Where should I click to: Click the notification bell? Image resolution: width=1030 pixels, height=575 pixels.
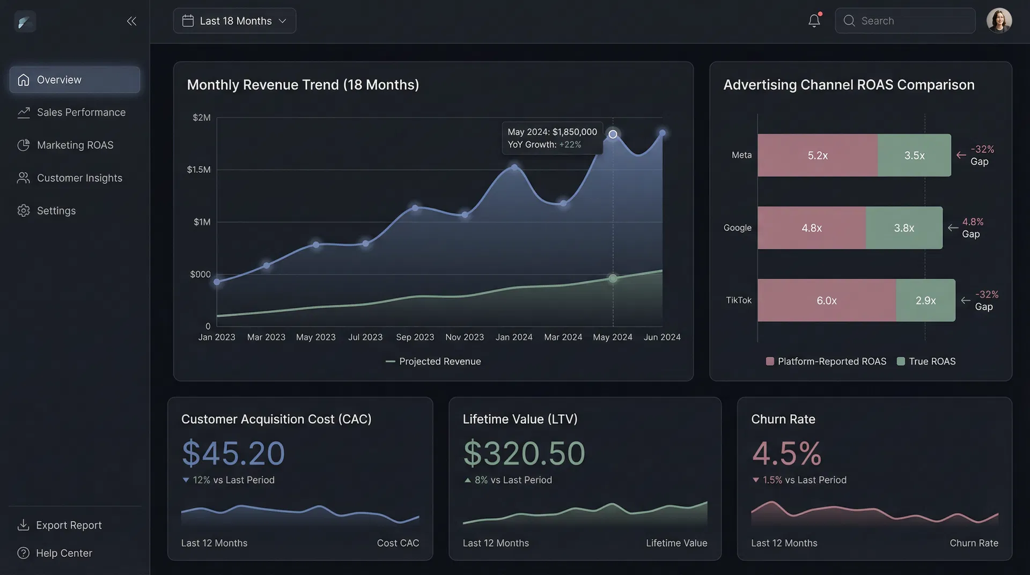[814, 20]
